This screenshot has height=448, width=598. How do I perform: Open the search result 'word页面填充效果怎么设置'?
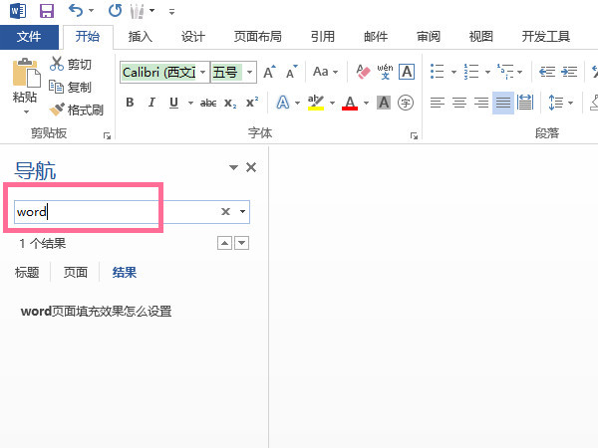[x=96, y=312]
